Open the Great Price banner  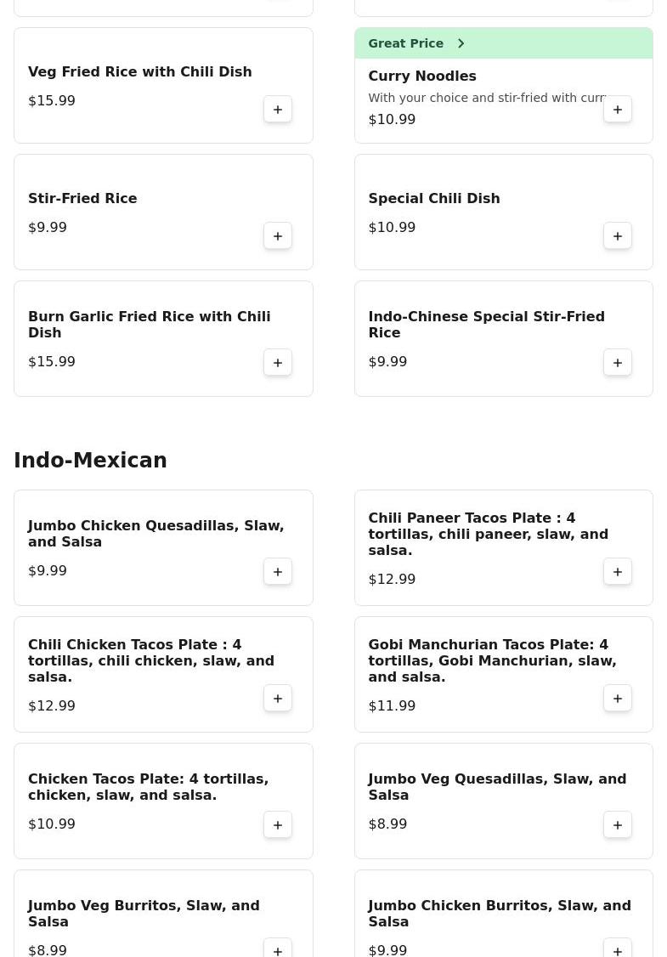(504, 43)
